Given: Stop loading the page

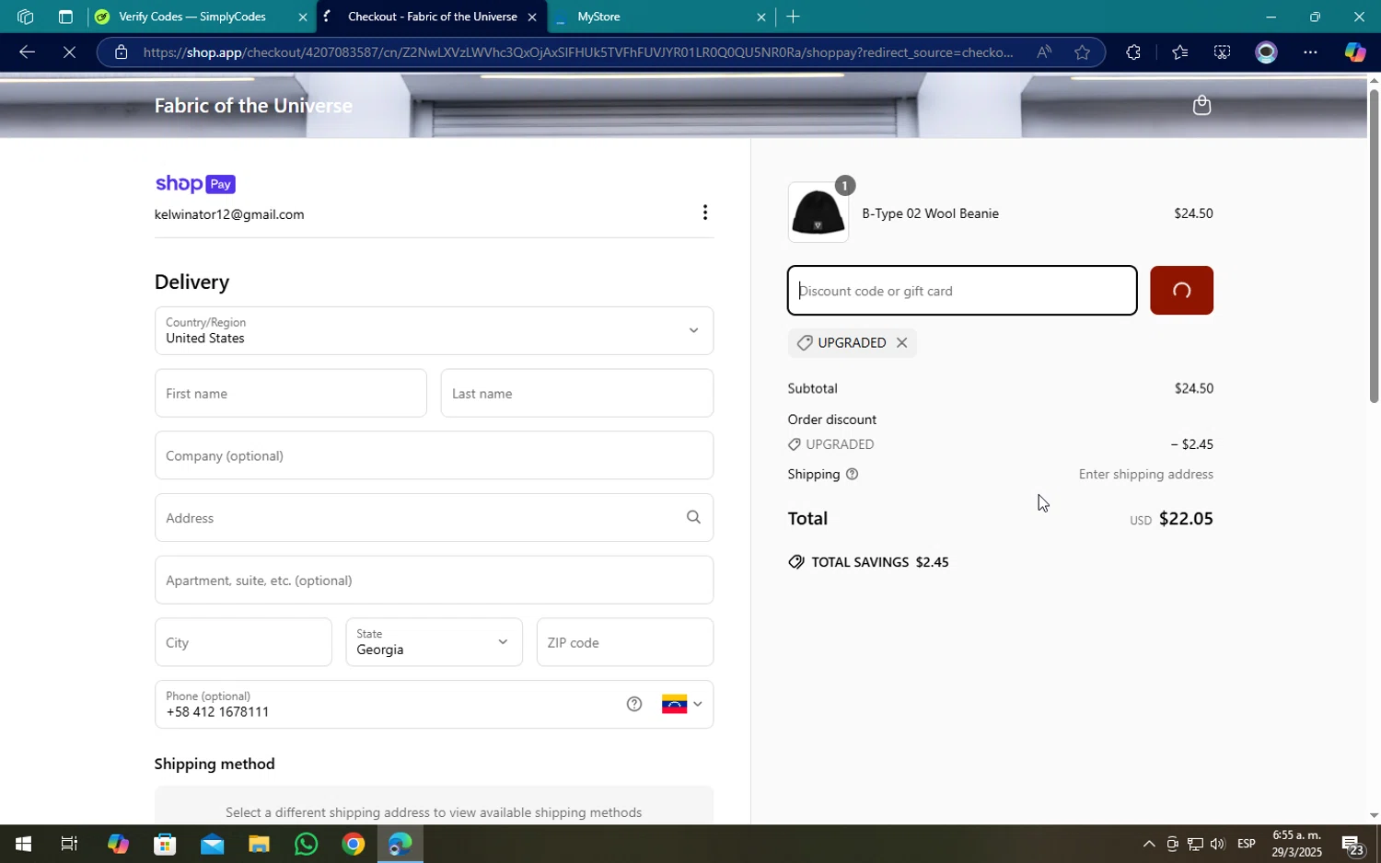Looking at the screenshot, I should coord(70,52).
